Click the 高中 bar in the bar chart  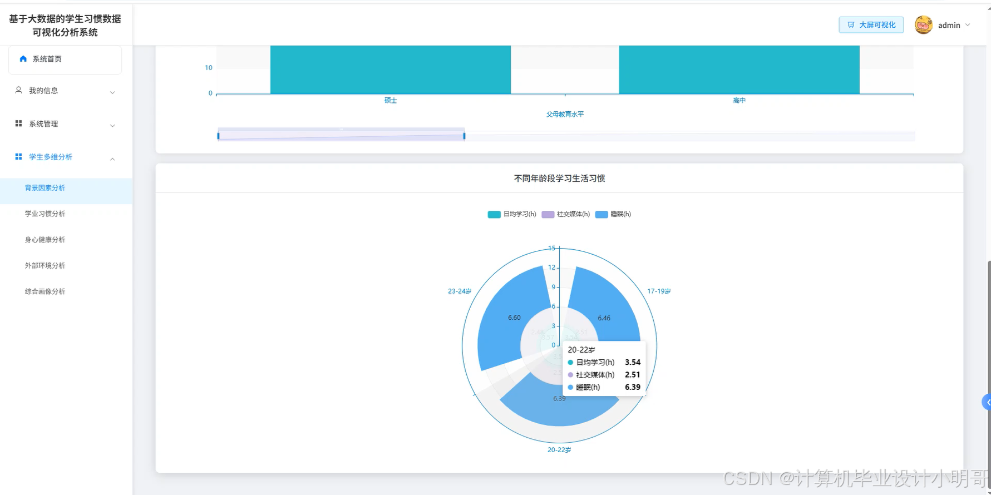(x=739, y=70)
